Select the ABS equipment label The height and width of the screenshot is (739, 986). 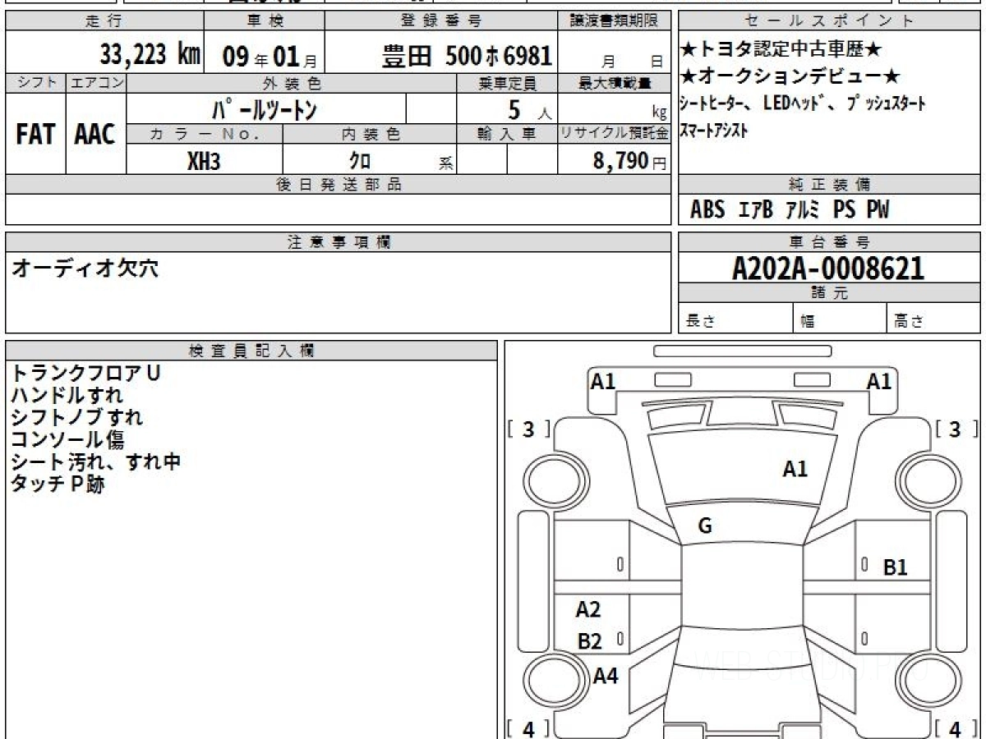(707, 210)
